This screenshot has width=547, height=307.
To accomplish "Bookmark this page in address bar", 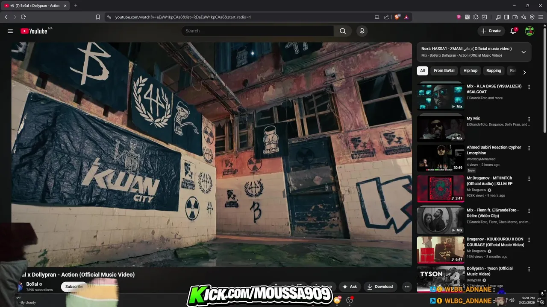I will point(98,17).
